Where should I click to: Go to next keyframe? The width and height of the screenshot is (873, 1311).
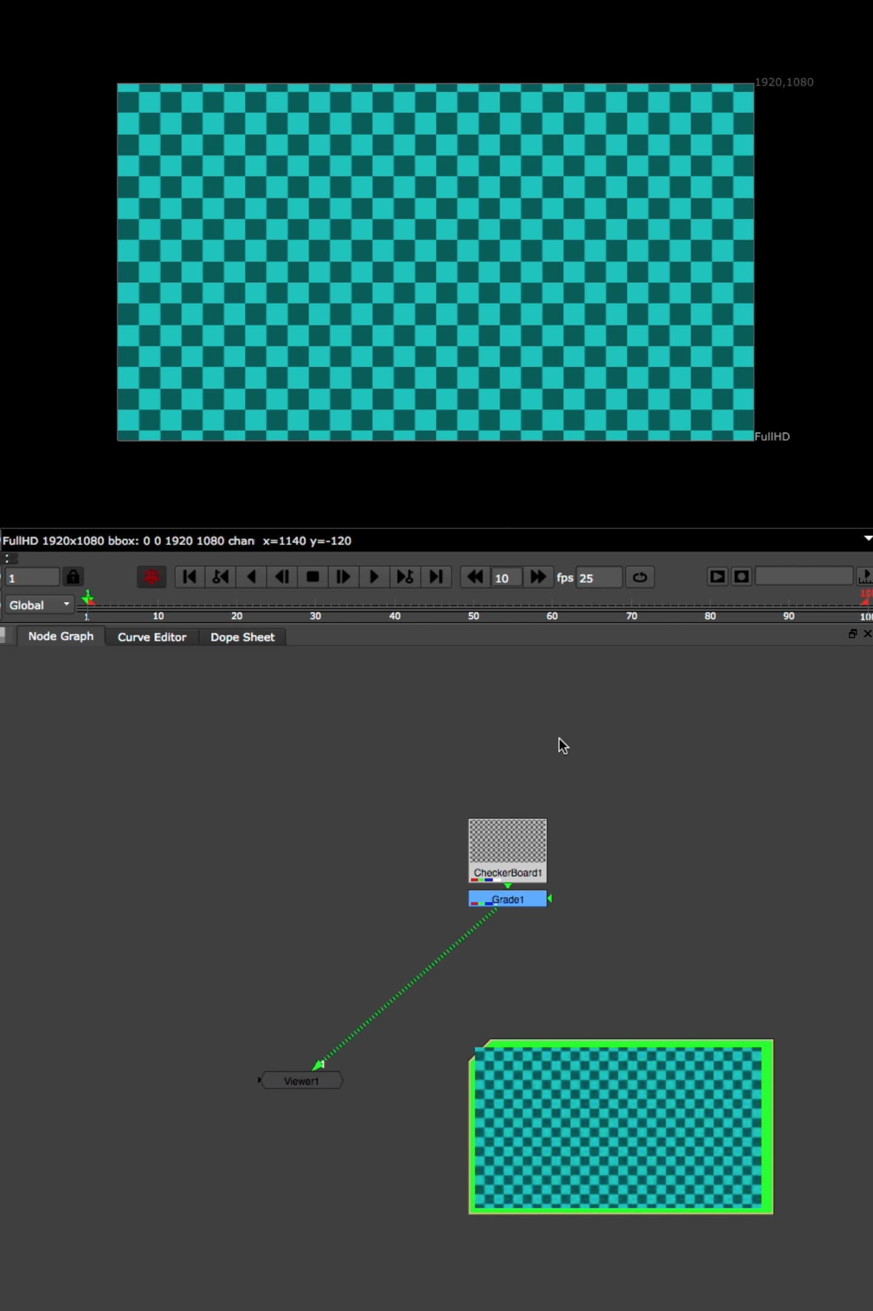tap(405, 577)
